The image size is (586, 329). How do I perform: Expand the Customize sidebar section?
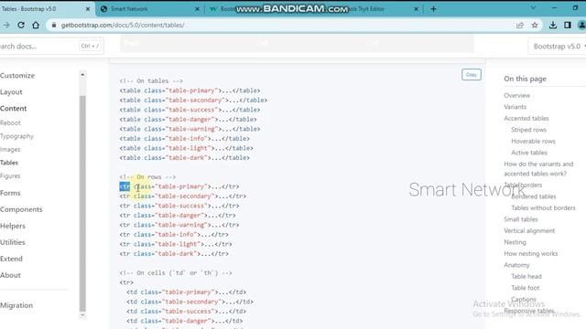17,75
